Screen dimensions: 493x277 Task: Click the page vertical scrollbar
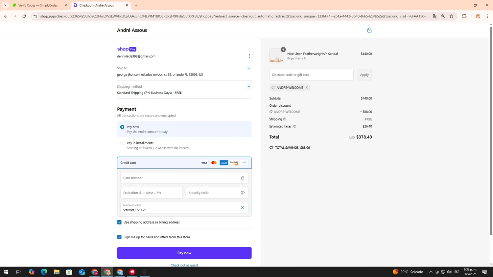tap(491, 131)
